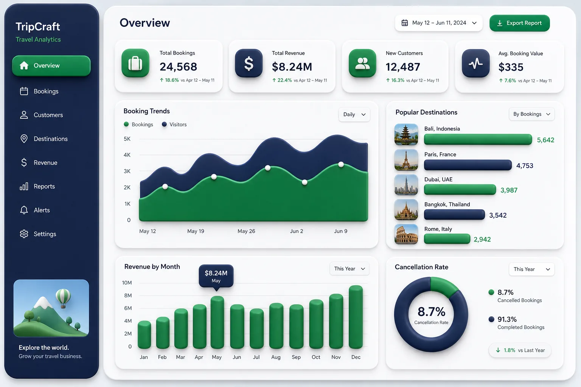The width and height of the screenshot is (581, 387).
Task: Click the down arrow beside 1.8% vs Last Year
Action: [498, 350]
